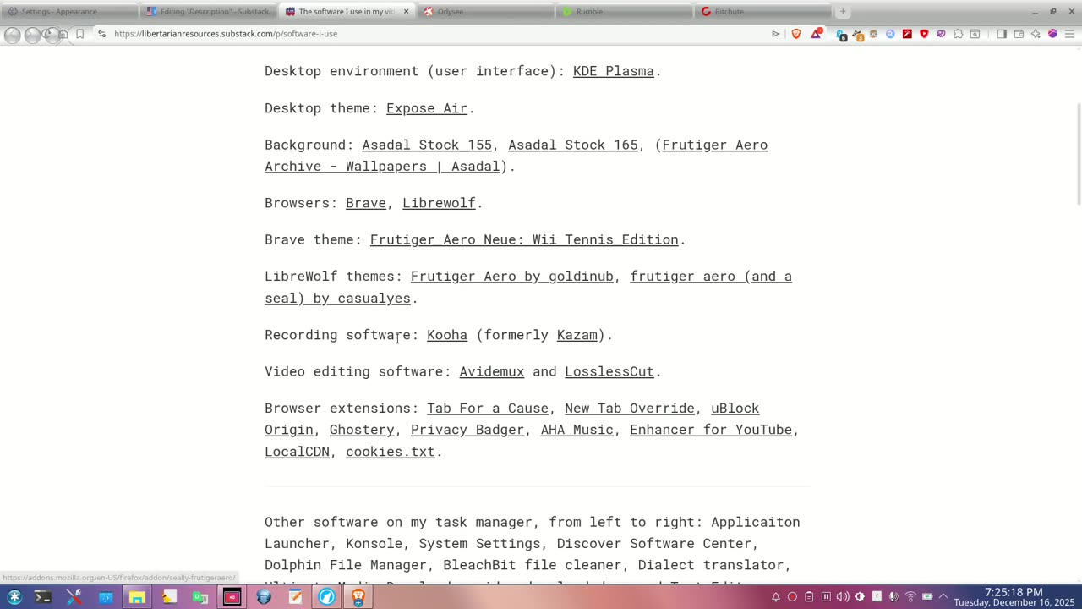Screen dimensions: 1082x609
Task: Open the Asadal Stock 165 link
Action: [573, 145]
